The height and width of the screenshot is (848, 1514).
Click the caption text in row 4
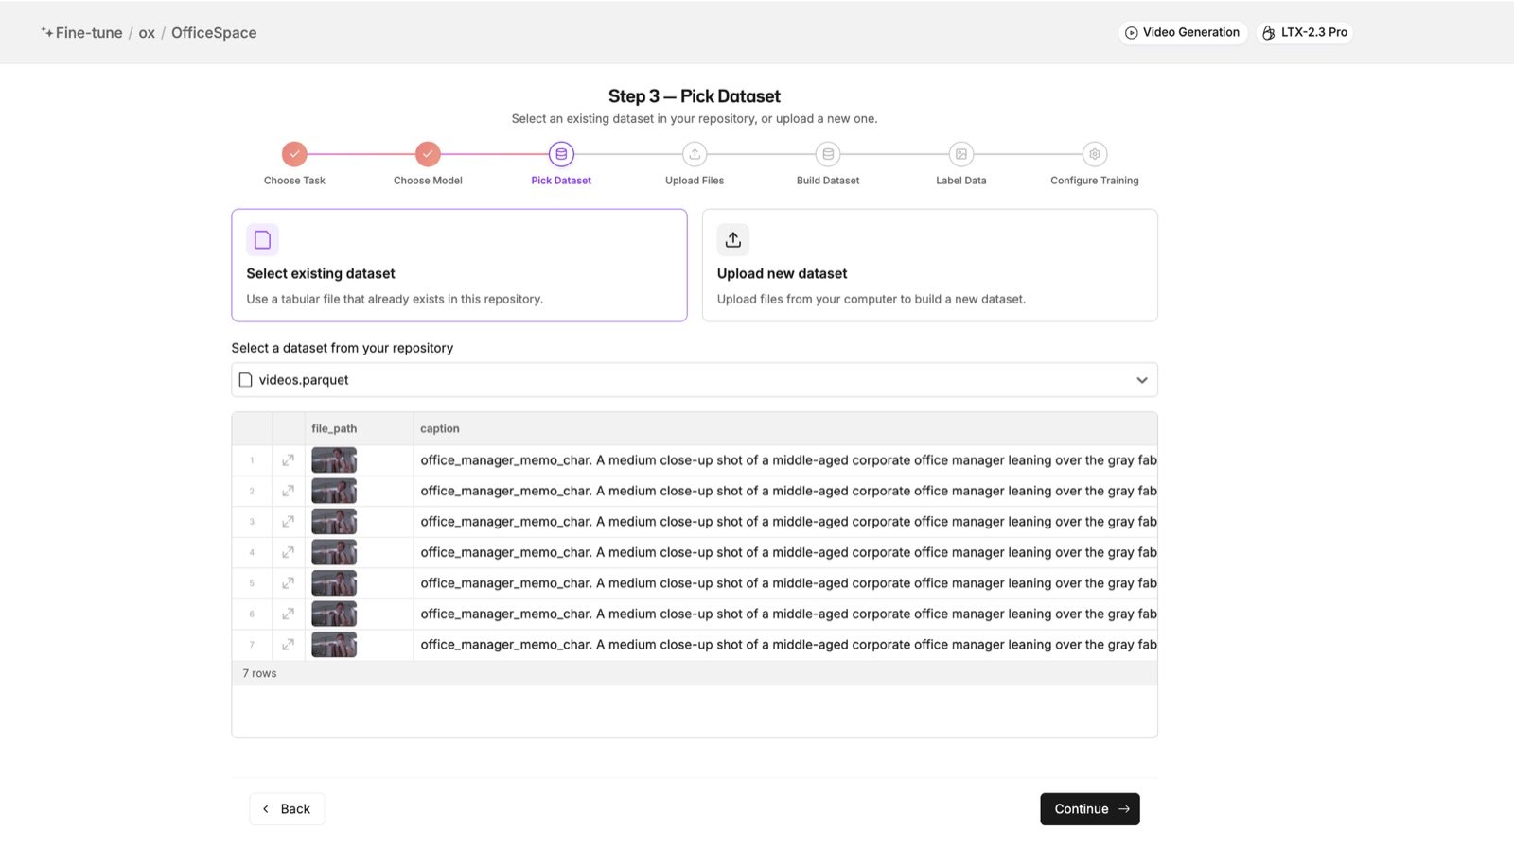point(788,552)
